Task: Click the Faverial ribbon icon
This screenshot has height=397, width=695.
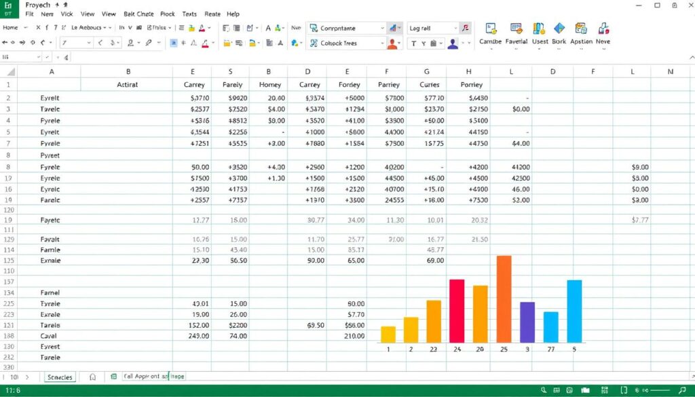Action: coord(516,29)
